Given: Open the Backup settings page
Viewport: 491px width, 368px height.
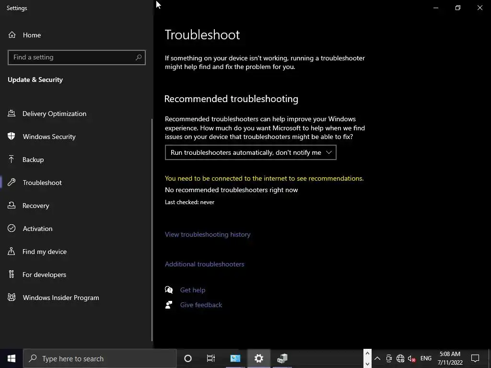Looking at the screenshot, I should (x=76, y=160).
